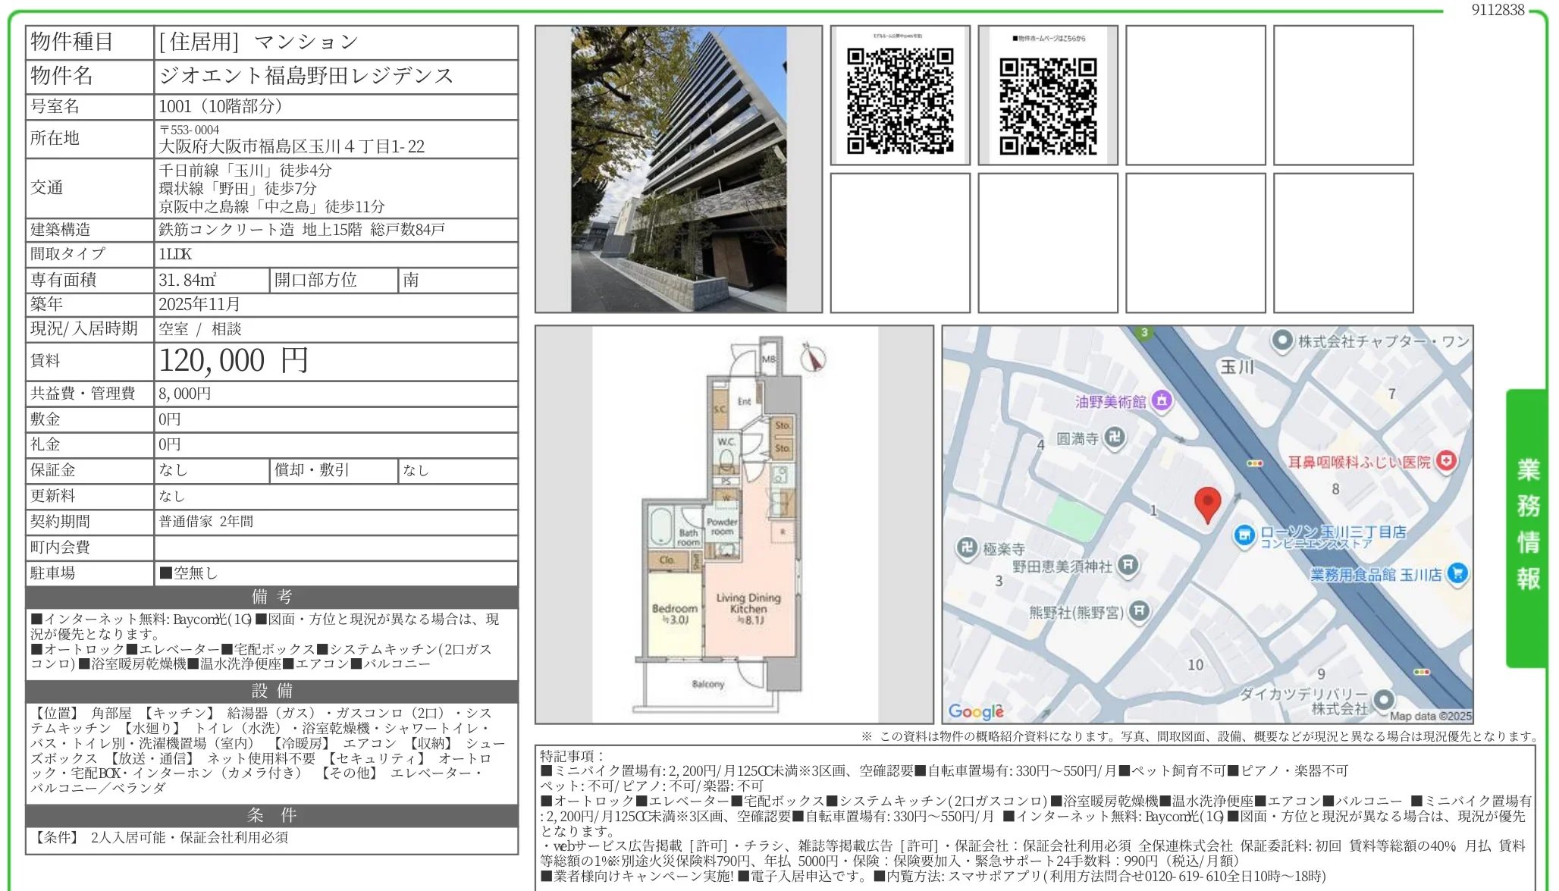Screen dimensions: 1559x891
Task: Click the 物件種目 value [住居用] マンション
Action: coord(258,42)
